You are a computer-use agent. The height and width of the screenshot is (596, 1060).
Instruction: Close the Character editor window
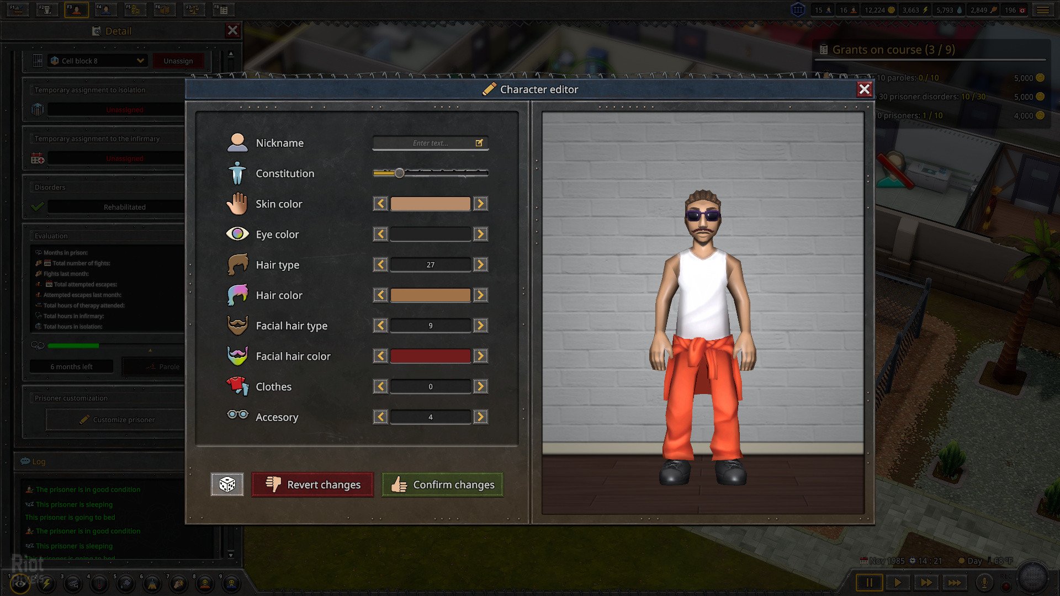click(864, 89)
